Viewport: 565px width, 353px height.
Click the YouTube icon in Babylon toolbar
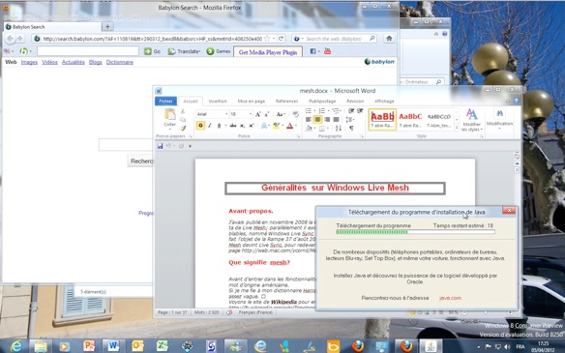pos(327,51)
